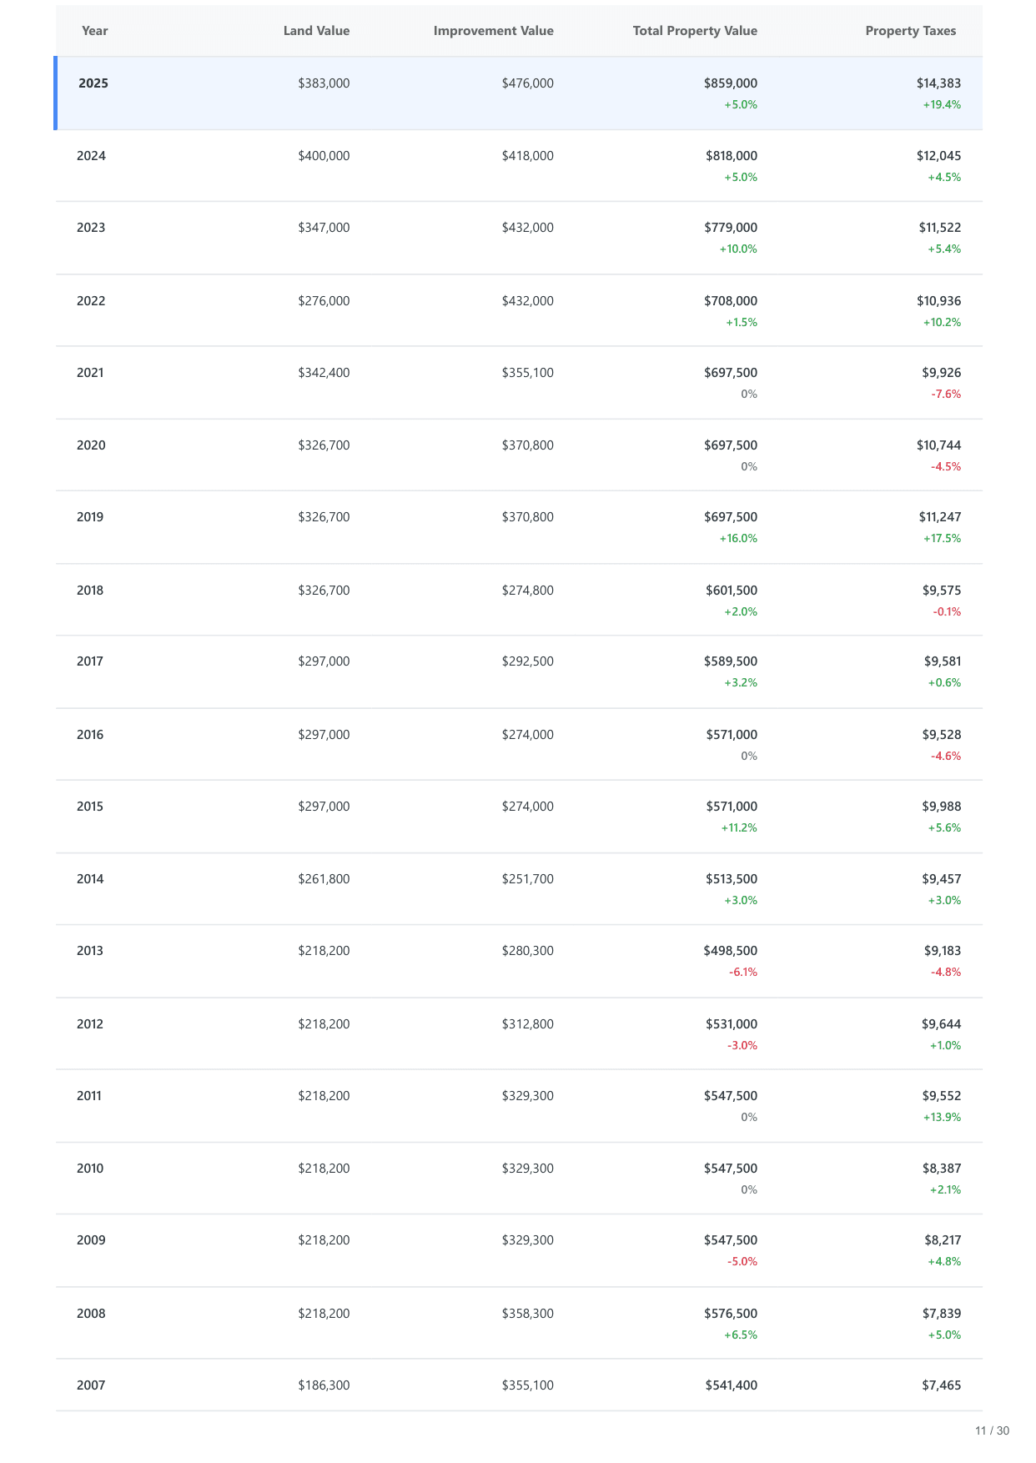Sort by Land Value column header
1036x1463 pixels.
[316, 31]
